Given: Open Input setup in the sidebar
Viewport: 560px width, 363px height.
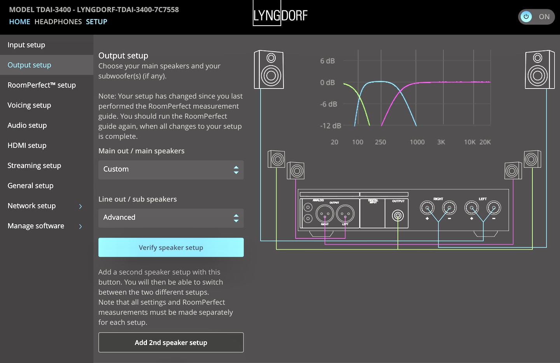Looking at the screenshot, I should (x=47, y=45).
